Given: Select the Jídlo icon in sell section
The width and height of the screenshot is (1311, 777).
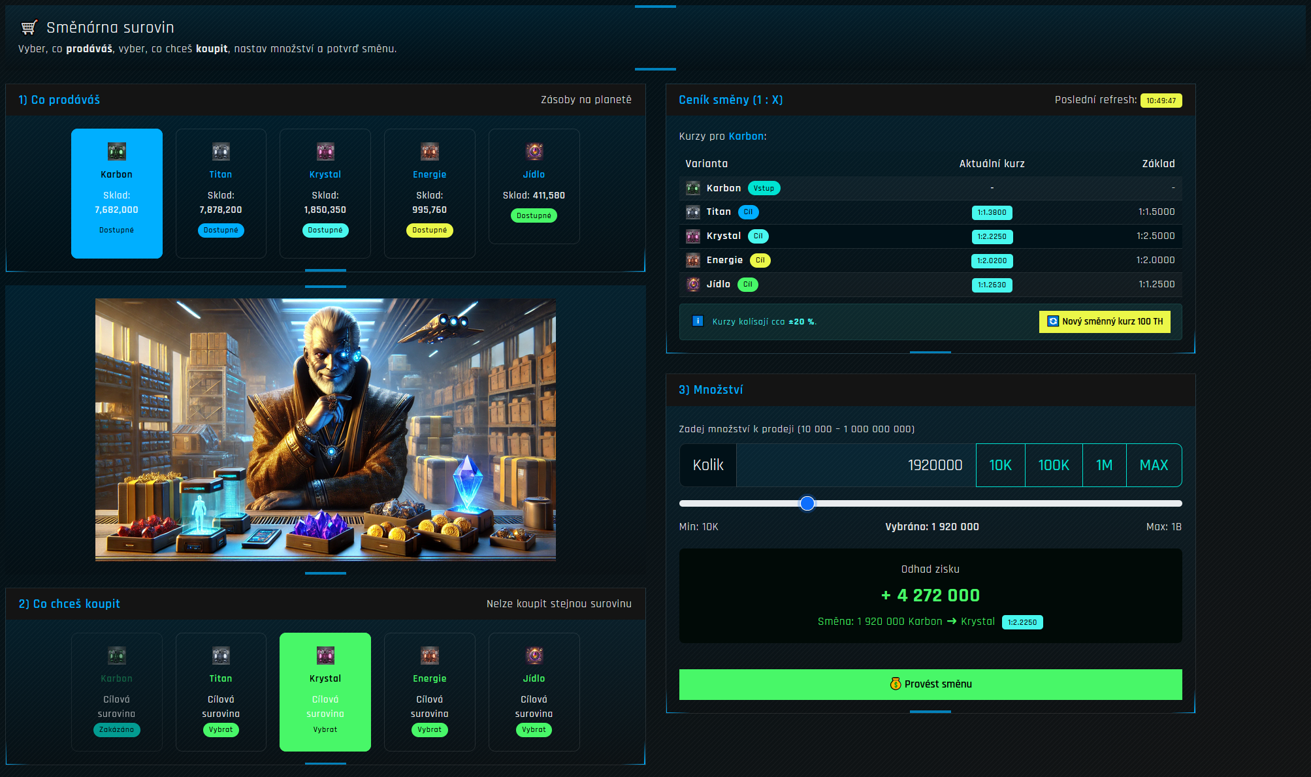Looking at the screenshot, I should [534, 151].
